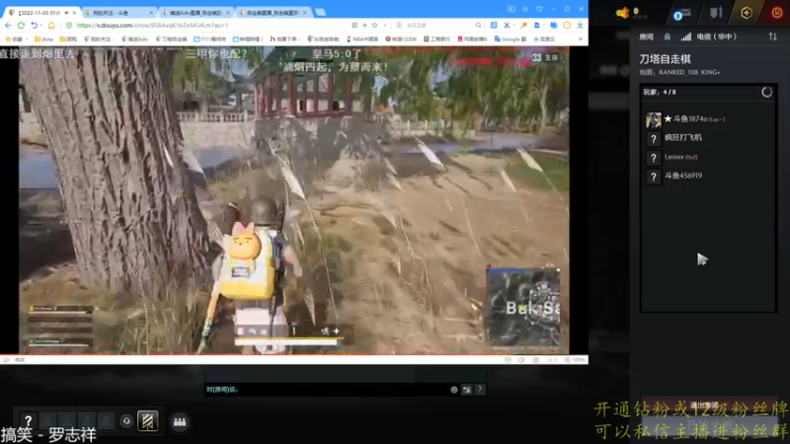Reload the Douyu page
790x444 pixels.
pyautogui.click(x=21, y=26)
